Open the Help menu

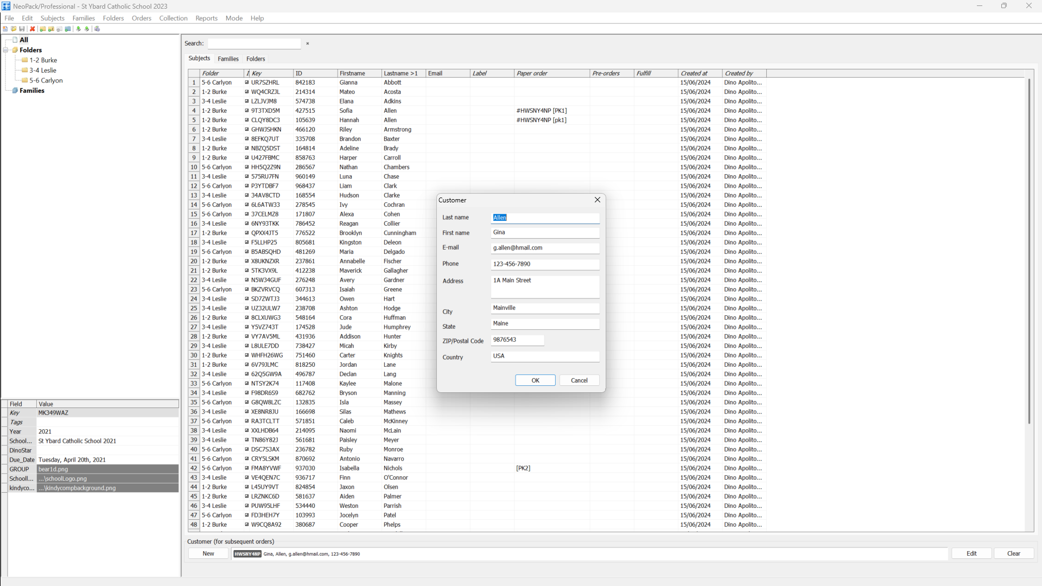point(257,18)
